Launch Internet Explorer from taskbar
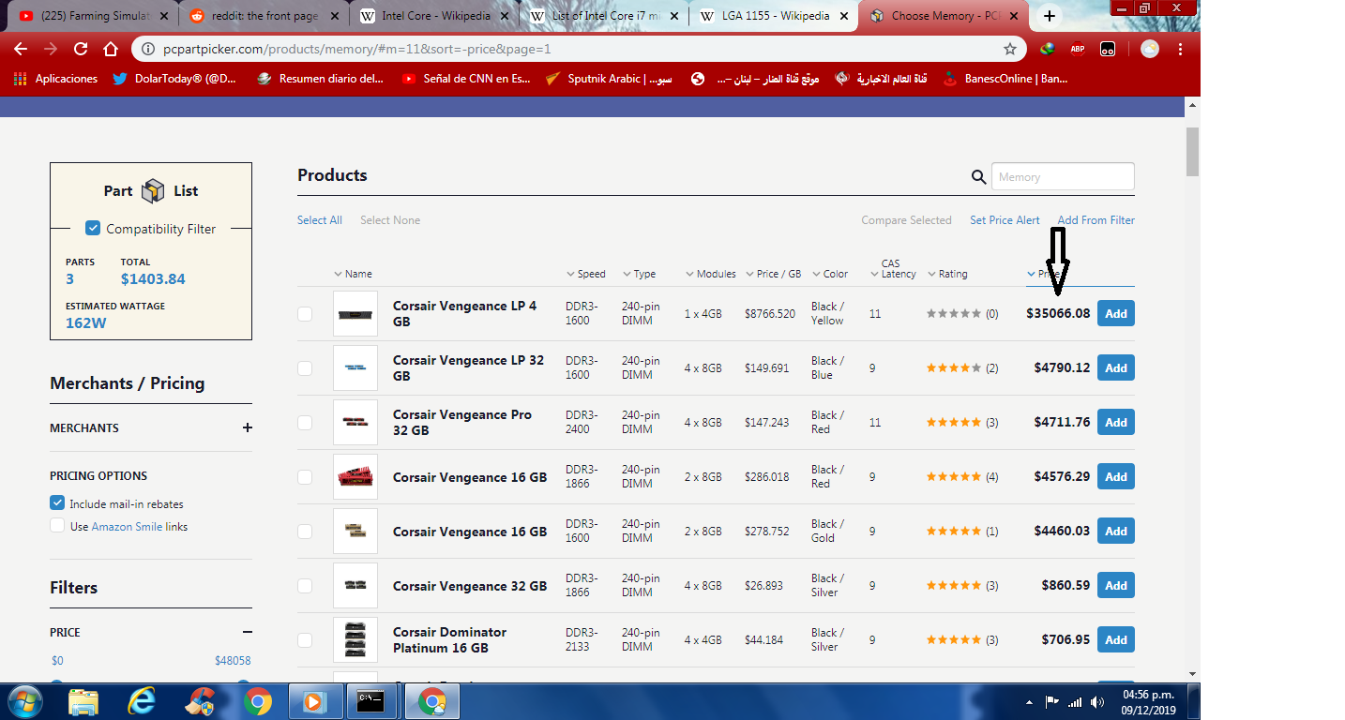The image size is (1345, 720). coord(142,700)
